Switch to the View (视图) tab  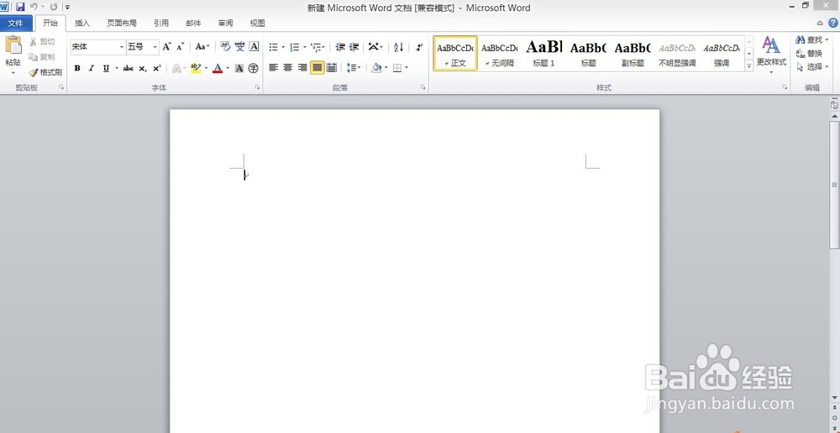click(258, 23)
